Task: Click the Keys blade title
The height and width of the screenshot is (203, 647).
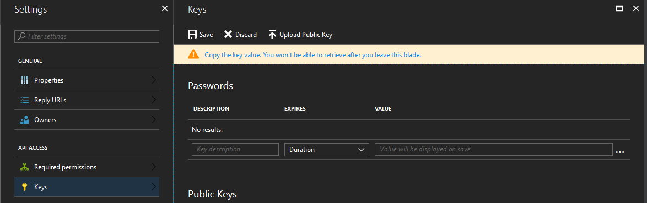Action: click(x=197, y=9)
